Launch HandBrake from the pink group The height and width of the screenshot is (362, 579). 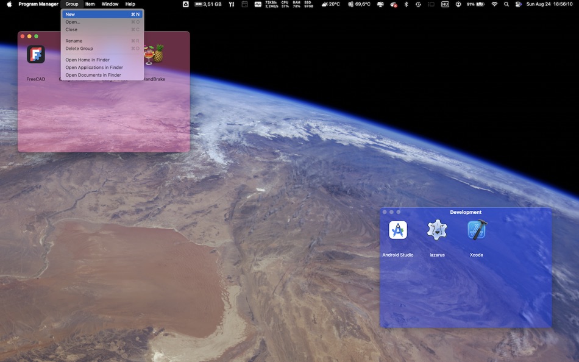tap(154, 54)
